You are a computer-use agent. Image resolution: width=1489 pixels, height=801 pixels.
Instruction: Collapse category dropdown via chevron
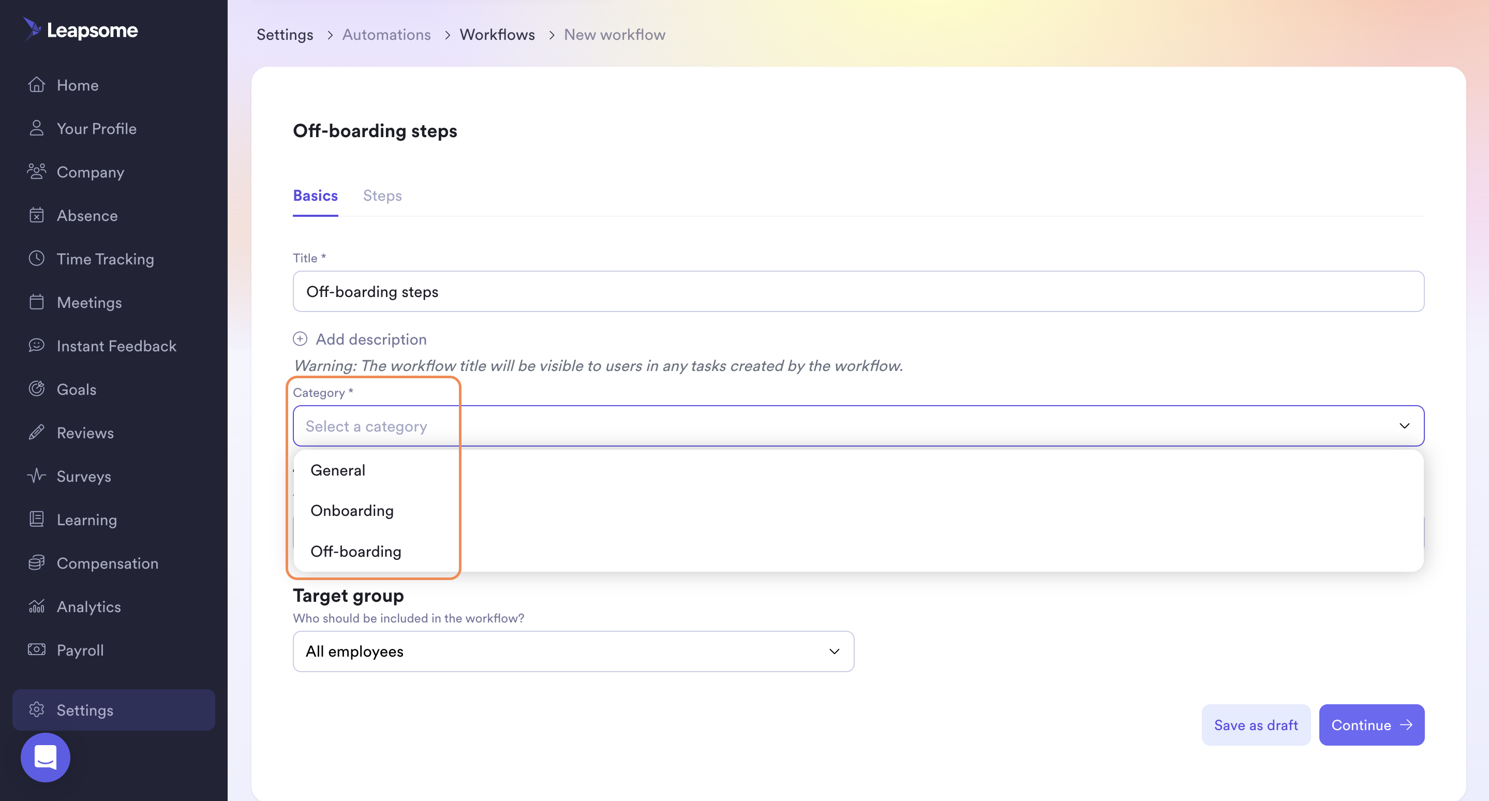pos(1404,426)
